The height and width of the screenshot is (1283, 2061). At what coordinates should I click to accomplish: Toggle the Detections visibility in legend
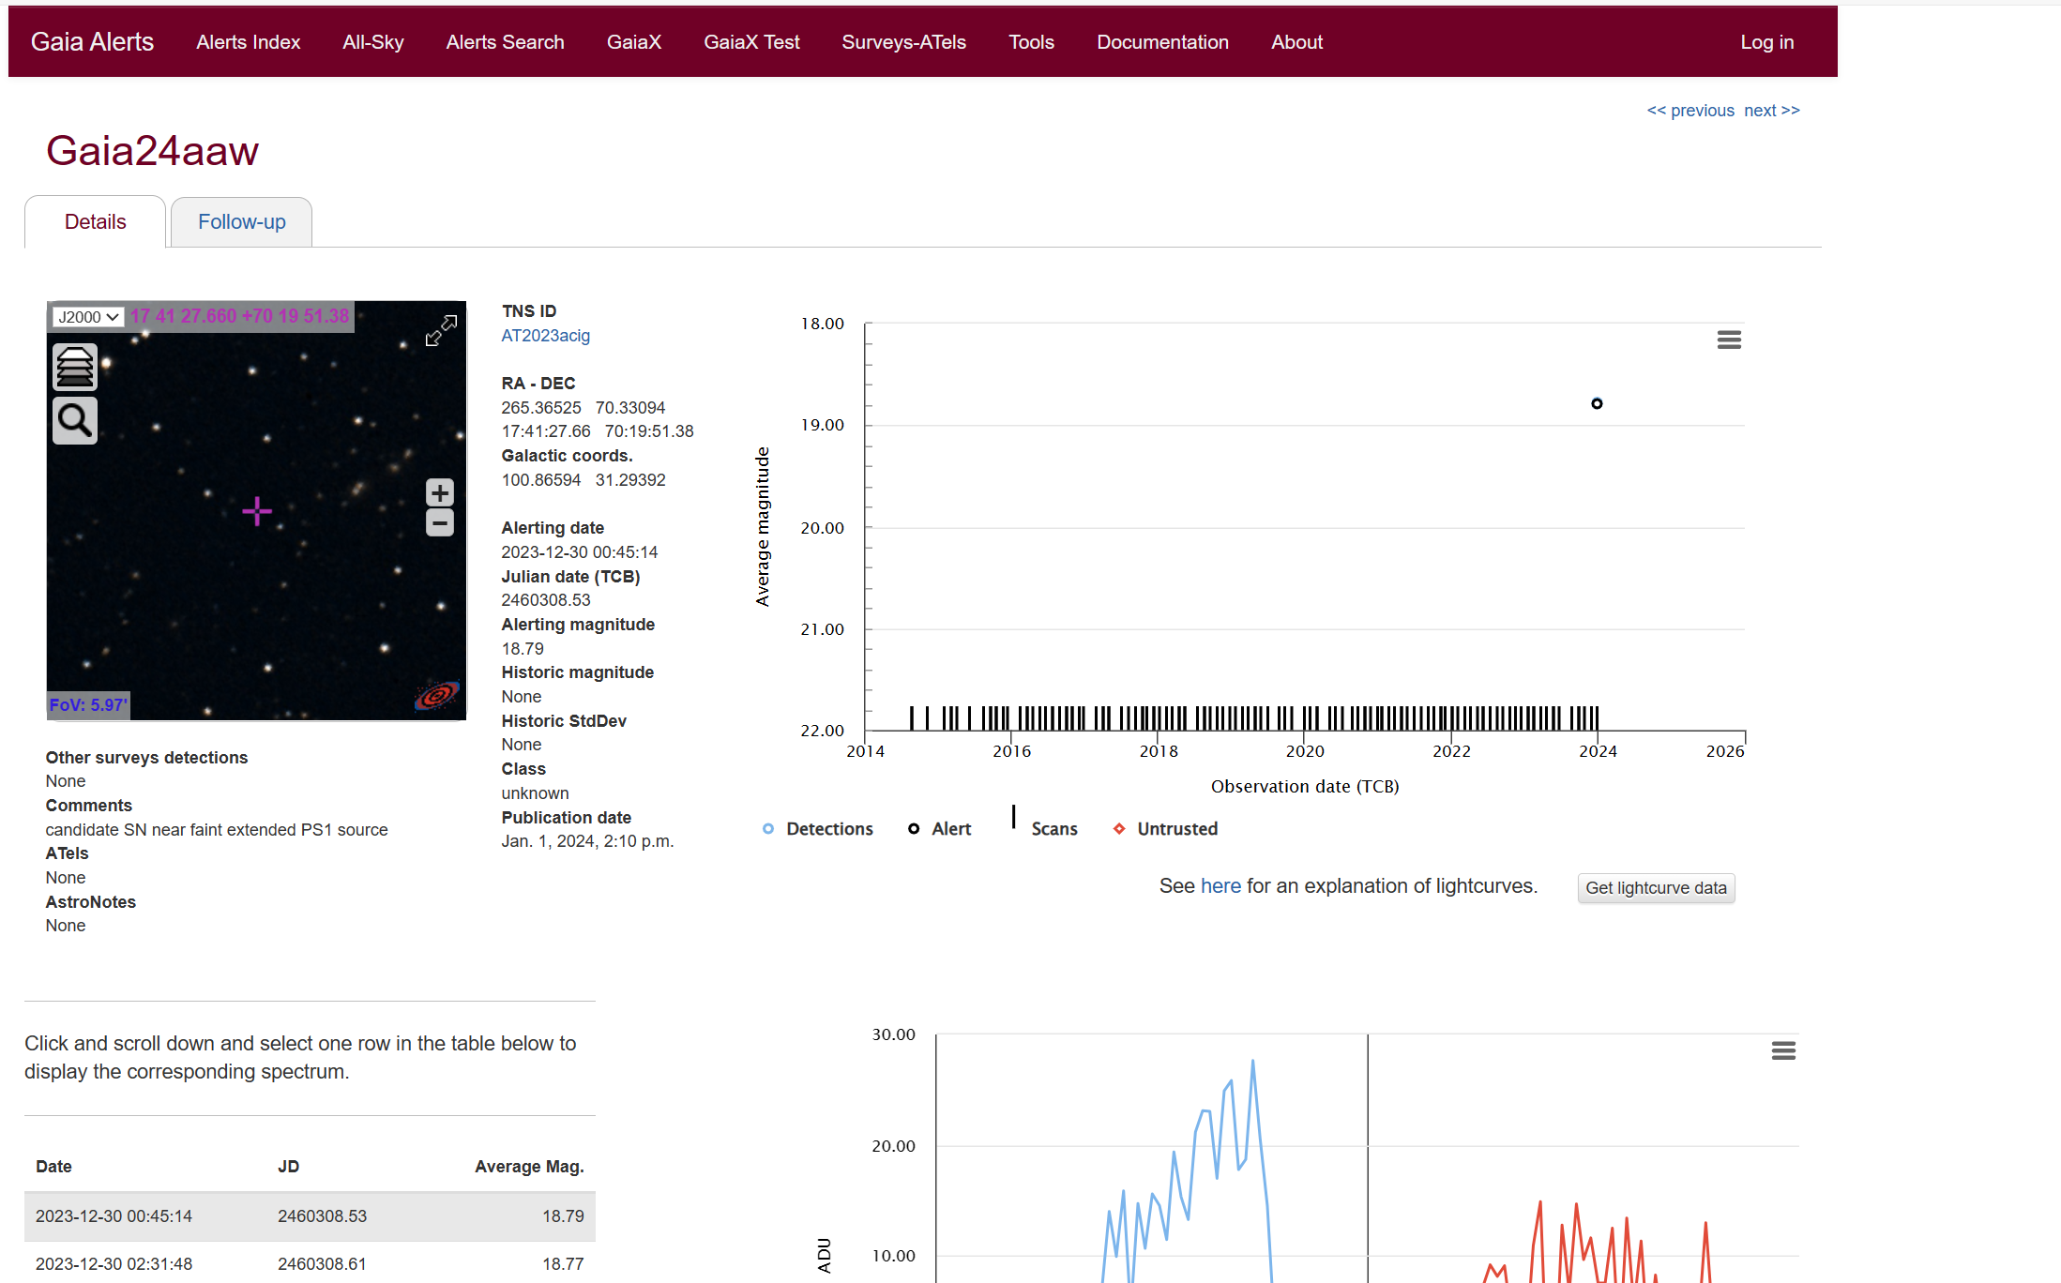(818, 829)
